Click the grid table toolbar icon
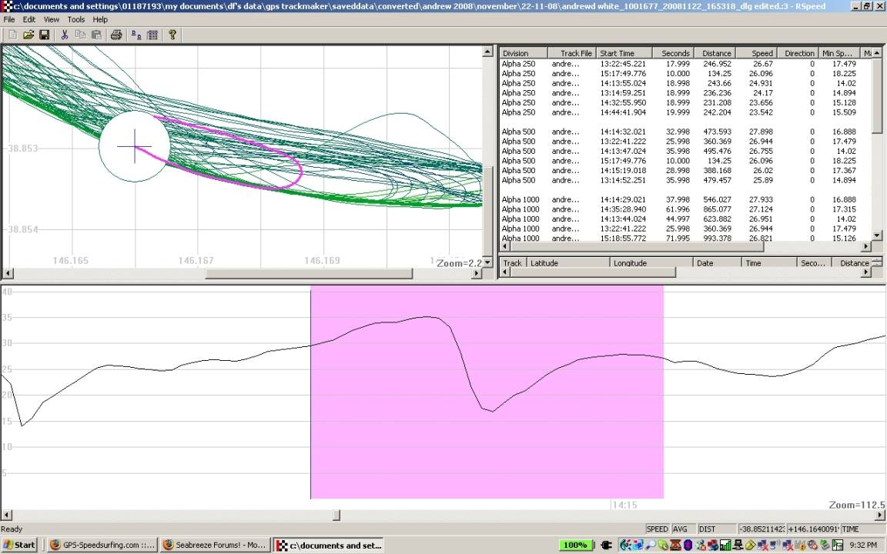Image resolution: width=887 pixels, height=554 pixels. click(152, 35)
